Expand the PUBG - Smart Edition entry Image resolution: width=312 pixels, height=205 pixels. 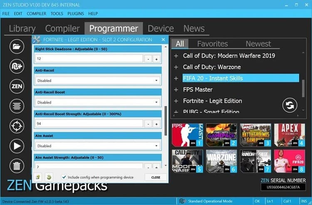176,111
